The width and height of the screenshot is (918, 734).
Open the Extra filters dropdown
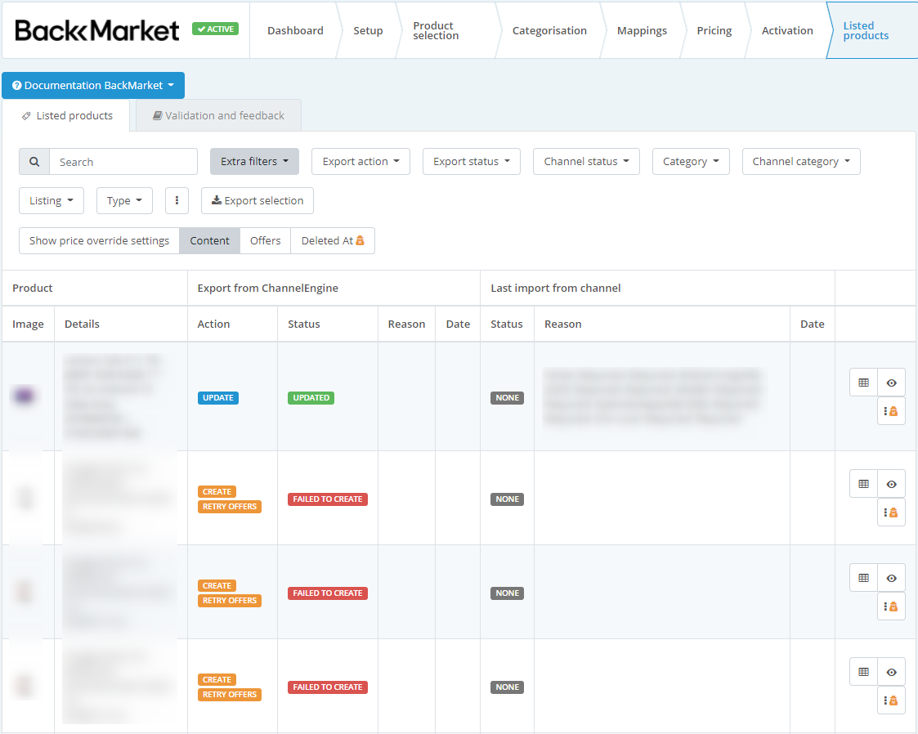click(x=254, y=161)
